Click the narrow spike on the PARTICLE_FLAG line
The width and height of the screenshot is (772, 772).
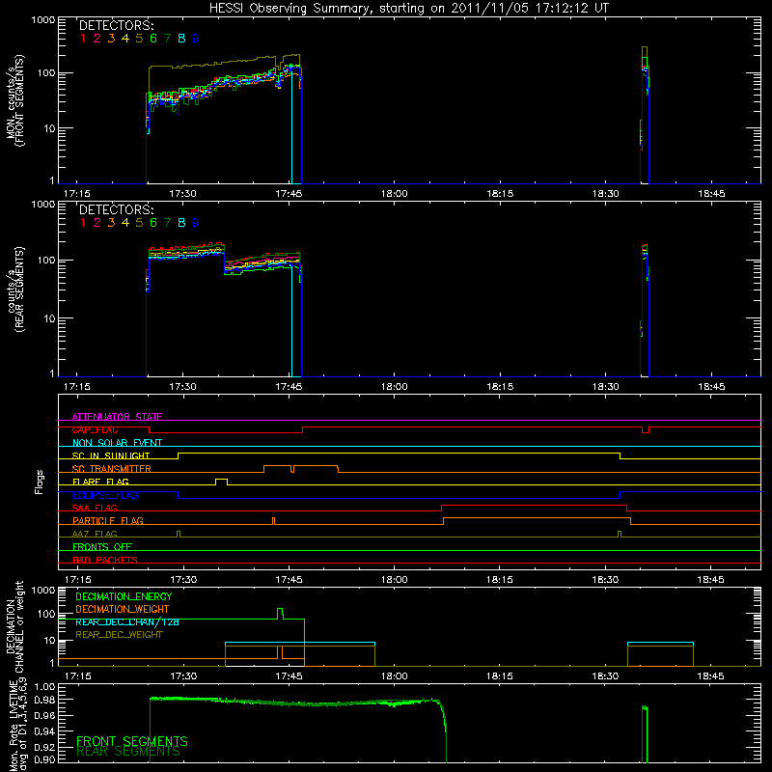pos(274,521)
